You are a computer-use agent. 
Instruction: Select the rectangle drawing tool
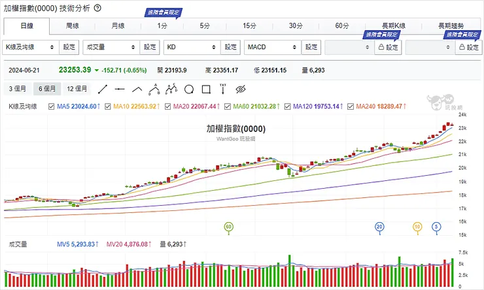[x=206, y=89]
